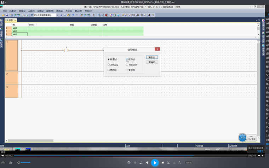Open the 调试(D) menu
The image size is (269, 168).
(x=59, y=11)
